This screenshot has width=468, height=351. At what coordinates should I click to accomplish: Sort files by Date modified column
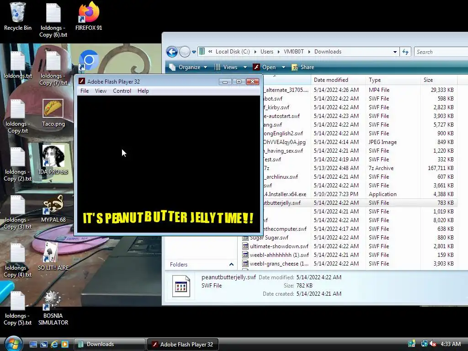pyautogui.click(x=338, y=80)
